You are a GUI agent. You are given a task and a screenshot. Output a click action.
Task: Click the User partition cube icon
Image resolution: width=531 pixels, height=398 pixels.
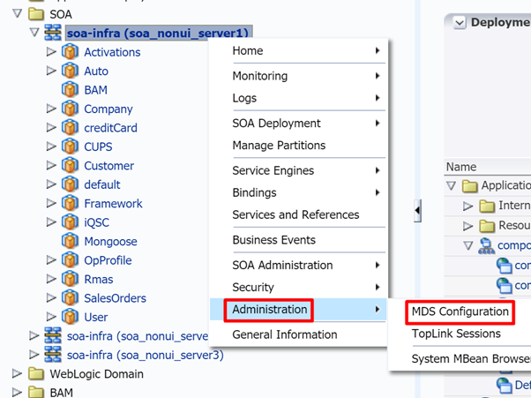point(70,317)
